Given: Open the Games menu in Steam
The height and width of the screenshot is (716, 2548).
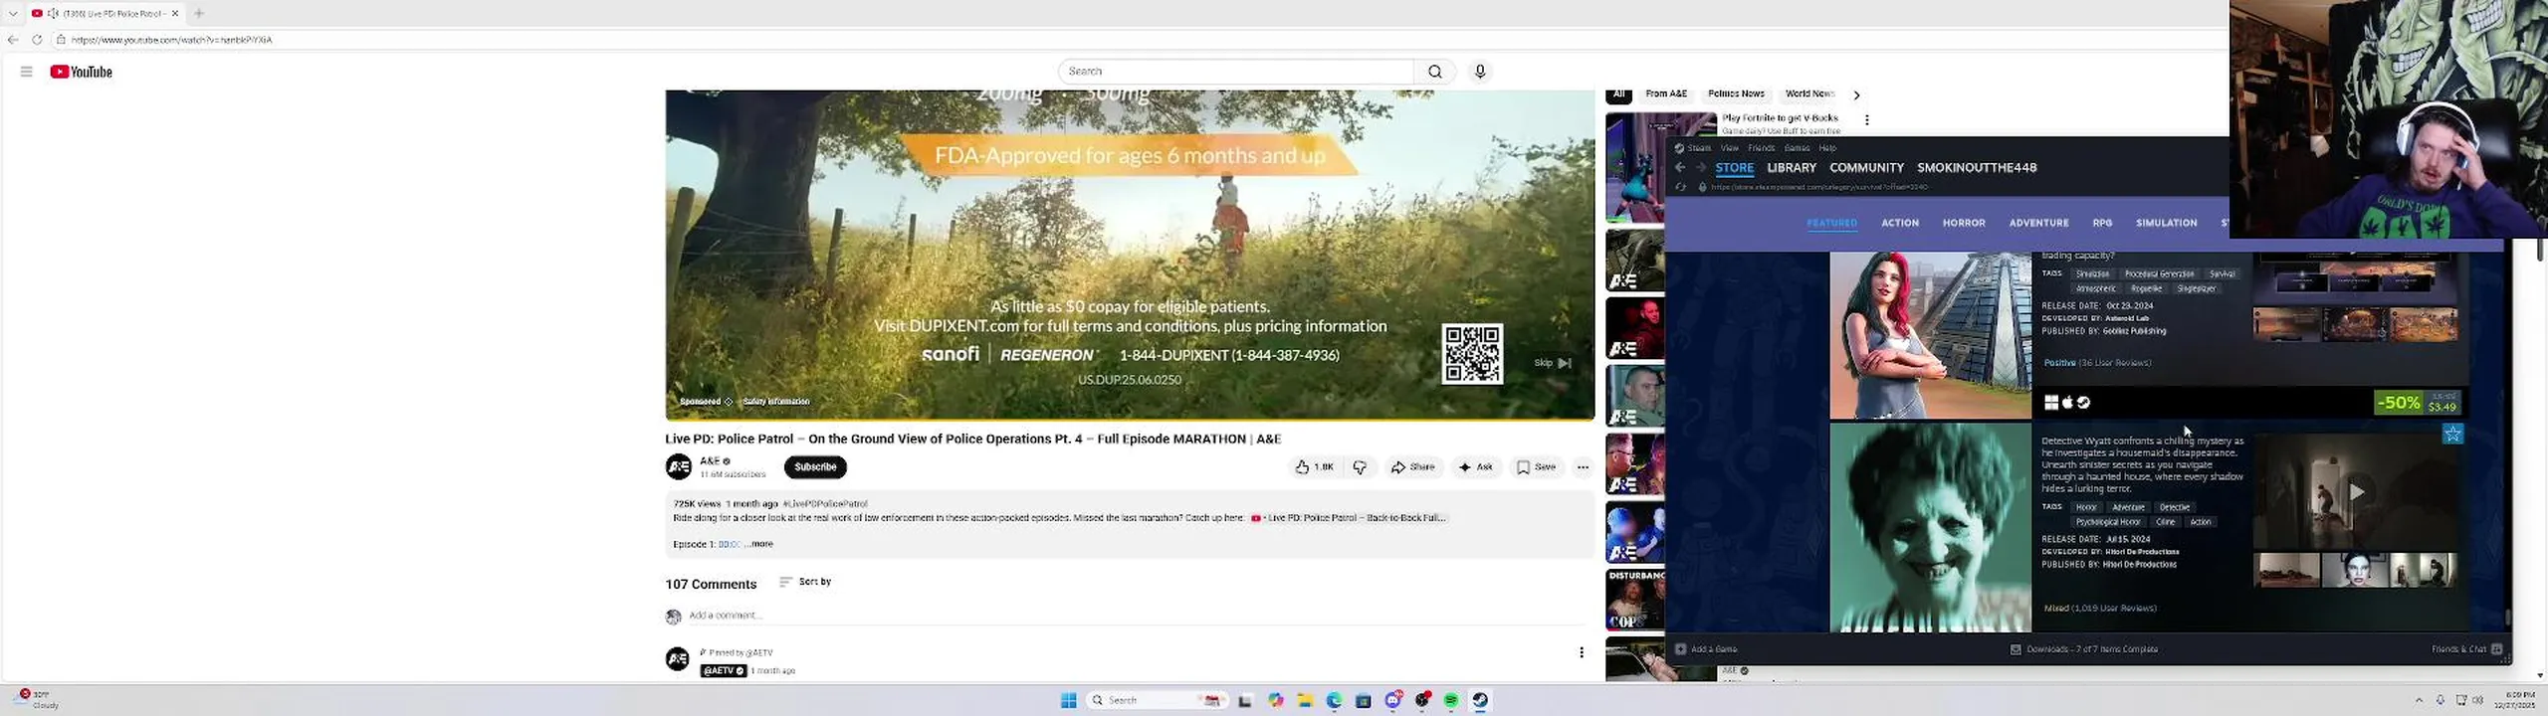Looking at the screenshot, I should coord(1797,148).
